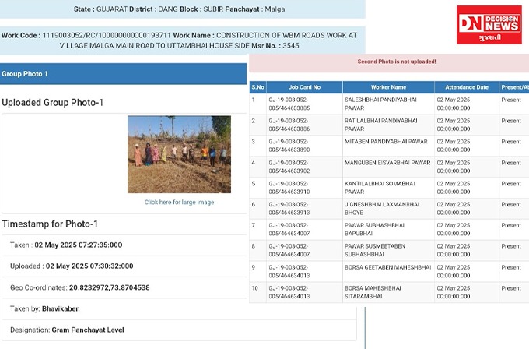The height and width of the screenshot is (349, 529).
Task: Select worker name KANTILALBHAI SOMABHAI PAWAR
Action: pyautogui.click(x=380, y=188)
